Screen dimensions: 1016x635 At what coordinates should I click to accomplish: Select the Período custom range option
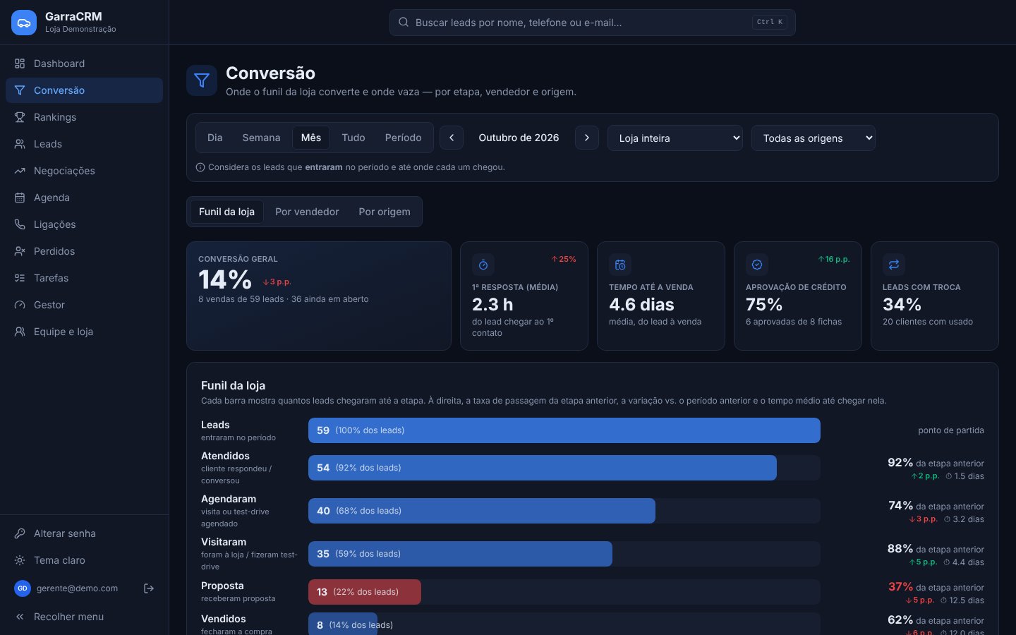(x=404, y=138)
